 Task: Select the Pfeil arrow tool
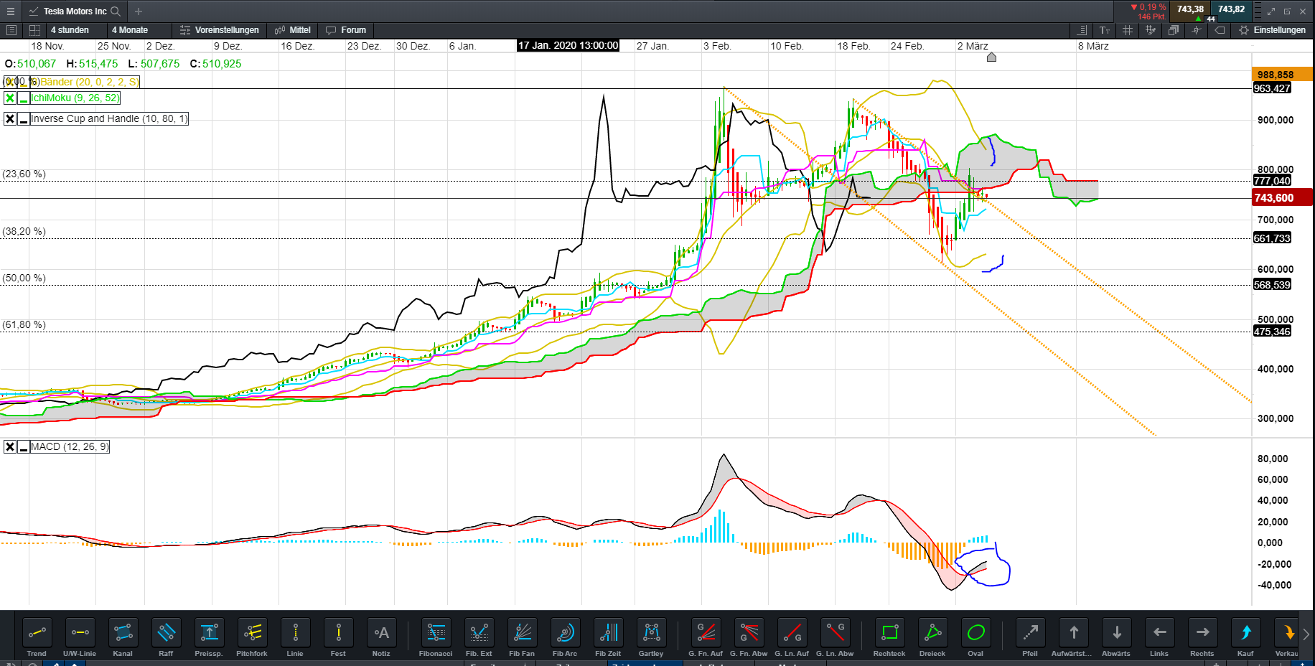pos(1030,637)
